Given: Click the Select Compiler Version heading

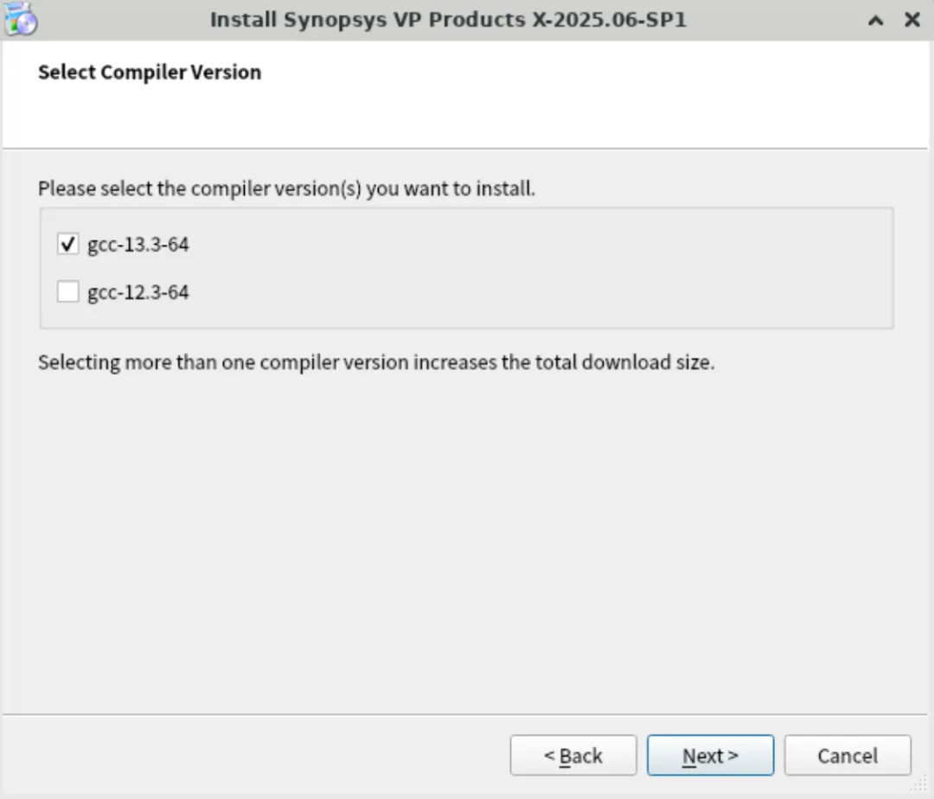Looking at the screenshot, I should click(x=150, y=72).
